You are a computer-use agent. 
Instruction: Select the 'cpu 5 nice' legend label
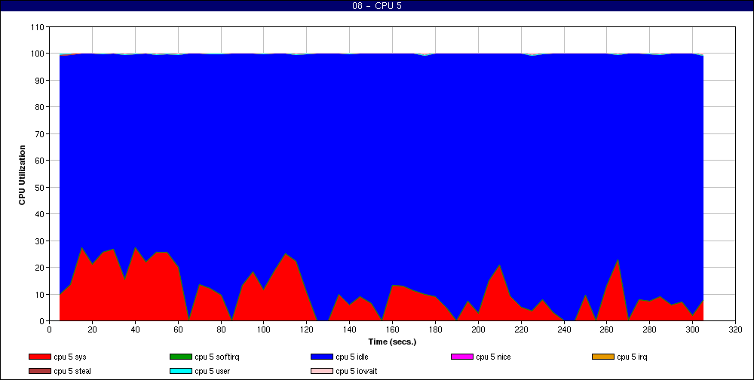tap(493, 357)
